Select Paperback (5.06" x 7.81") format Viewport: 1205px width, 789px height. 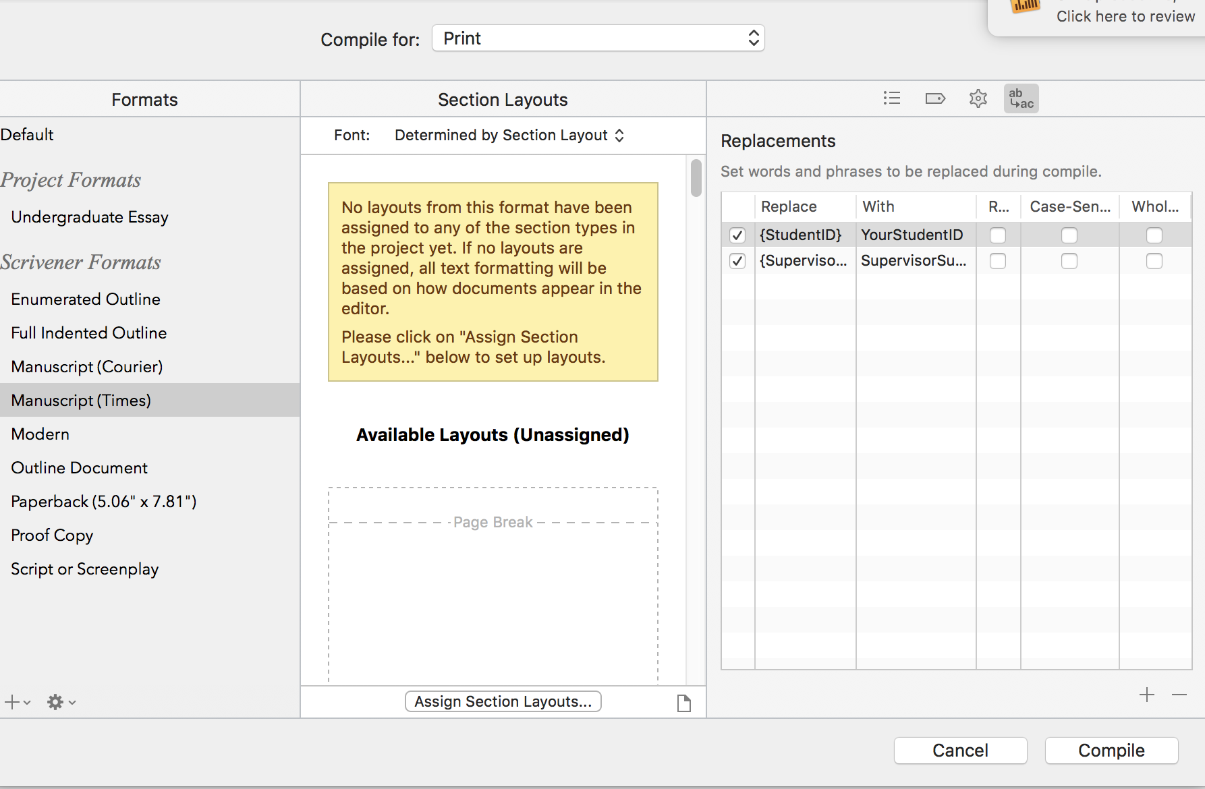coord(150,502)
